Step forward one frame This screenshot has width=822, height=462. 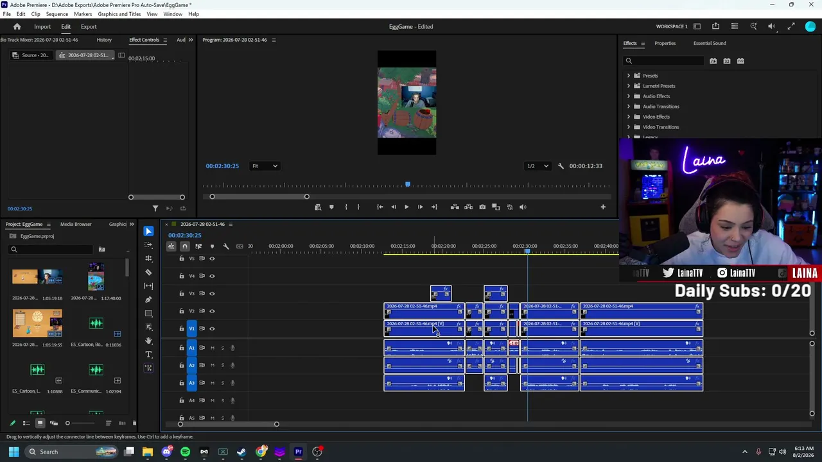pos(420,207)
